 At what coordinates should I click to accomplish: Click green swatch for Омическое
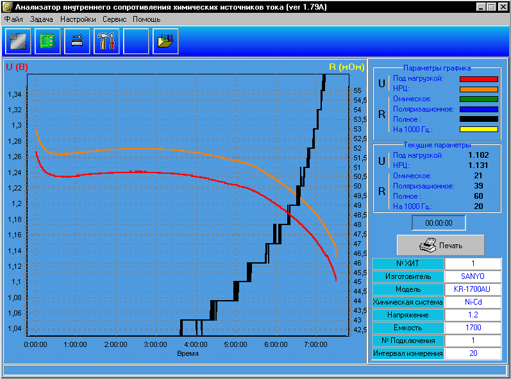pyautogui.click(x=479, y=99)
